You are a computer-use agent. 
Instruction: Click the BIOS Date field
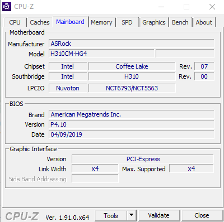(x=132, y=134)
